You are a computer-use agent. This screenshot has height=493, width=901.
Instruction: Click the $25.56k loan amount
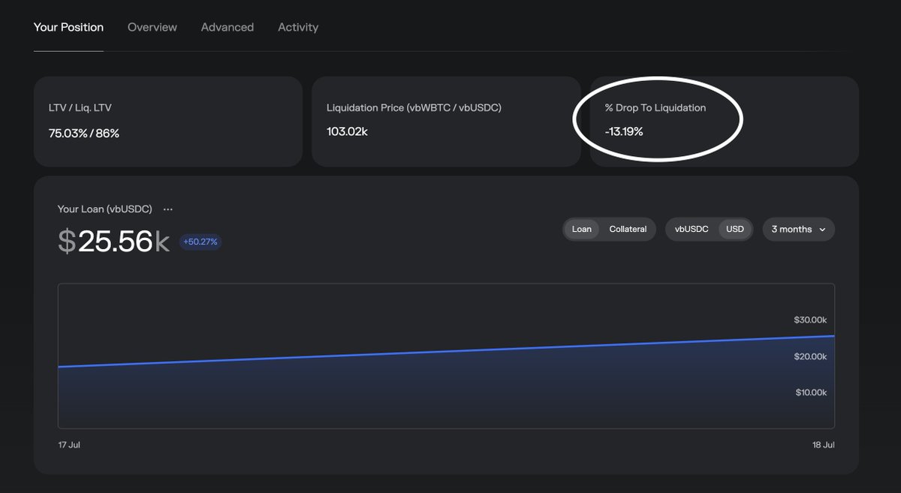(114, 241)
